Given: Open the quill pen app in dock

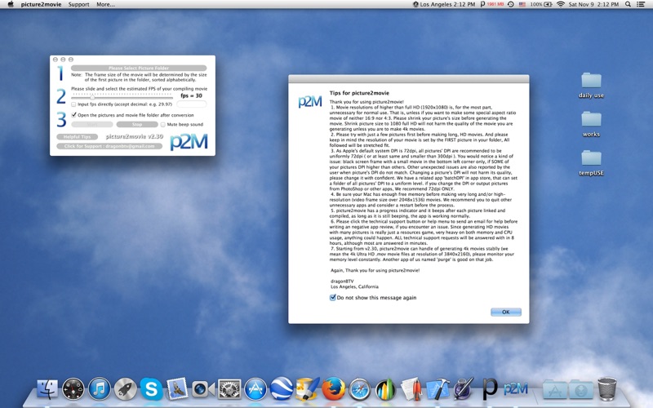Looking at the screenshot, I should tap(464, 389).
